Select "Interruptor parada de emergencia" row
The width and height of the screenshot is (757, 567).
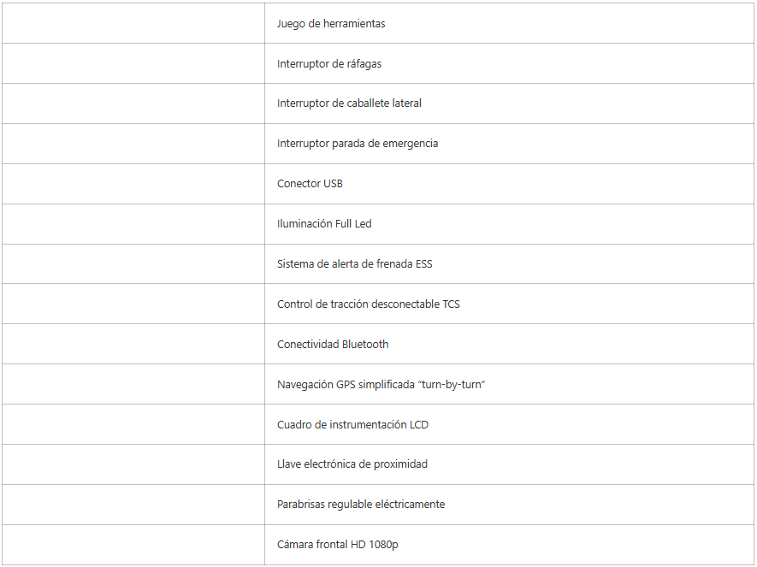point(358,144)
